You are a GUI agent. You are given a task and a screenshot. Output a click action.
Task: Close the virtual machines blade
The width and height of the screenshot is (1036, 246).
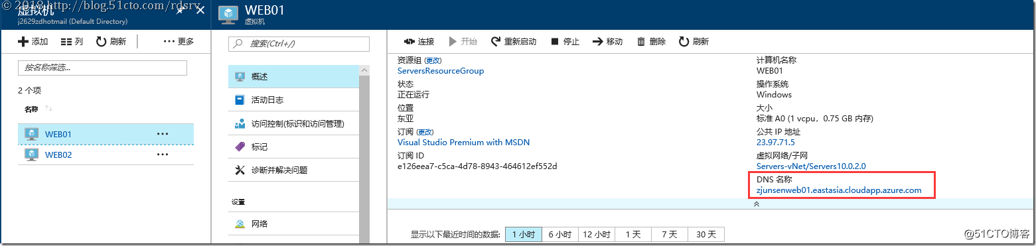(200, 11)
